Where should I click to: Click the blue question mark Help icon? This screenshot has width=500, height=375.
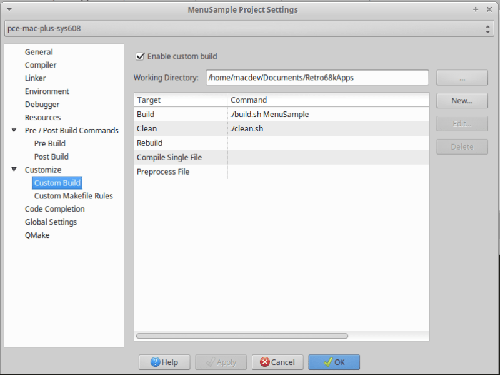(x=155, y=362)
